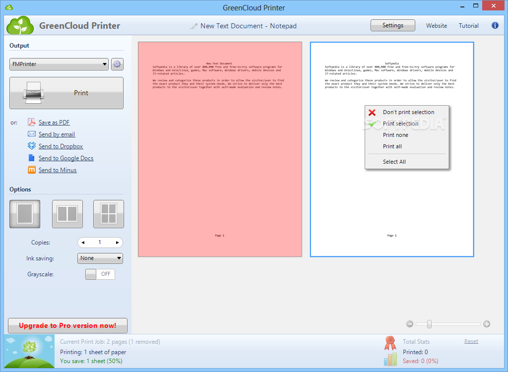
Task: Click the Google Docs page icon
Action: tap(31, 158)
